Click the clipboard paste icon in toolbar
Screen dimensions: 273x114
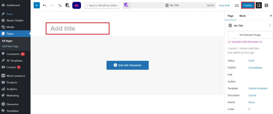(x=67, y=5)
